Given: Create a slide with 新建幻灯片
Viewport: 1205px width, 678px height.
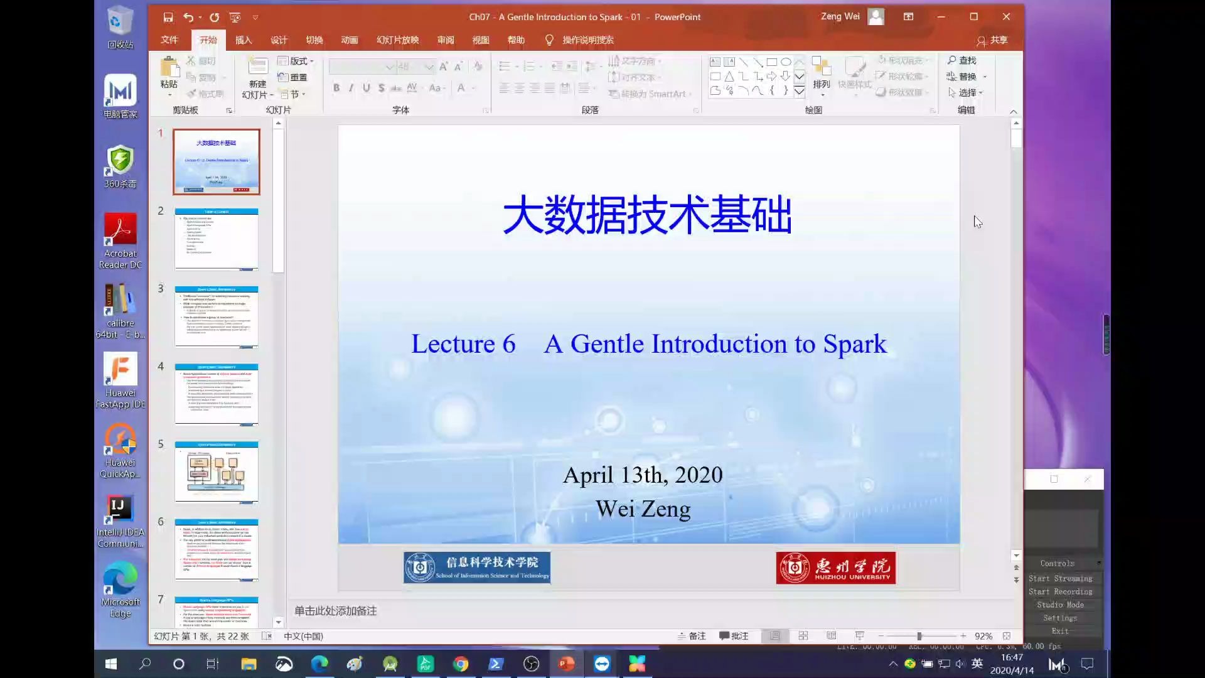Looking at the screenshot, I should (257, 75).
